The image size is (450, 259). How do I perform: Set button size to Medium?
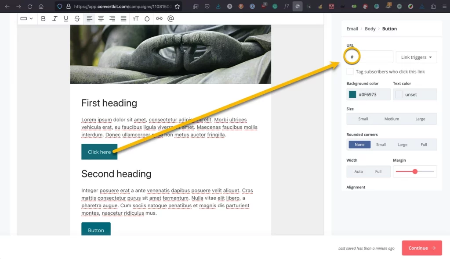pyautogui.click(x=392, y=119)
